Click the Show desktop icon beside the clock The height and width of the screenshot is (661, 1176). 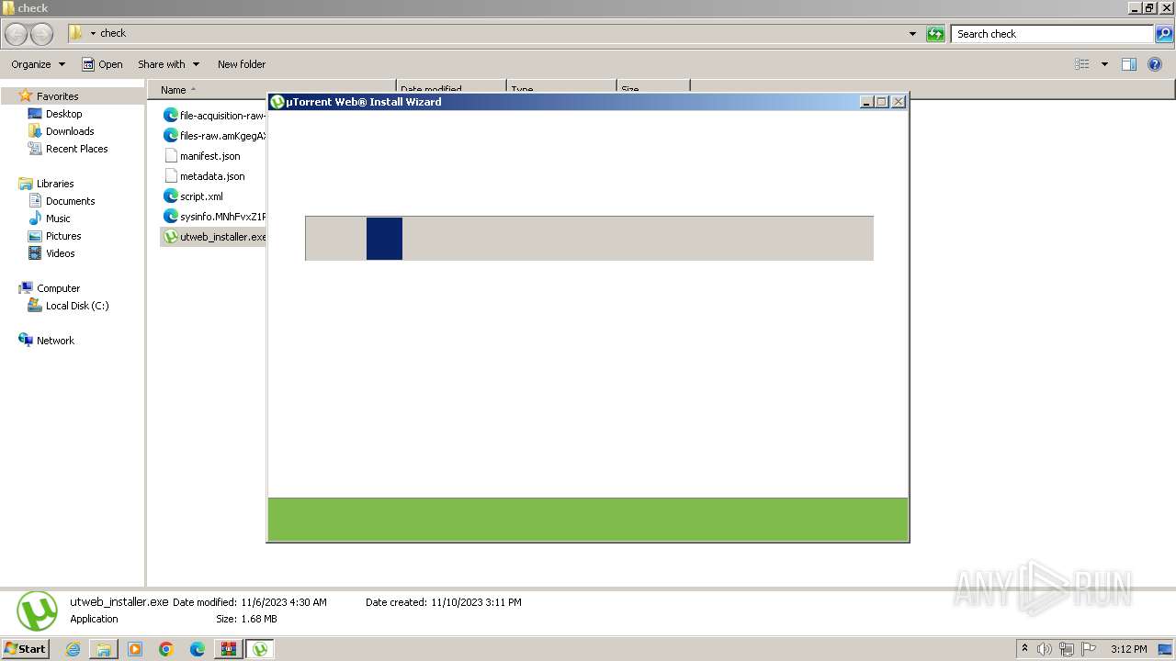click(x=1165, y=649)
